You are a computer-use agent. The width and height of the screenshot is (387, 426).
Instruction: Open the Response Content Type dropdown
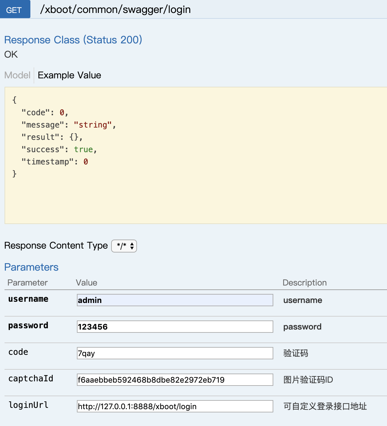[124, 246]
